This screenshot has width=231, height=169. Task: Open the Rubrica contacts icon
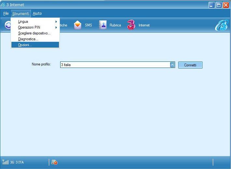click(x=103, y=25)
